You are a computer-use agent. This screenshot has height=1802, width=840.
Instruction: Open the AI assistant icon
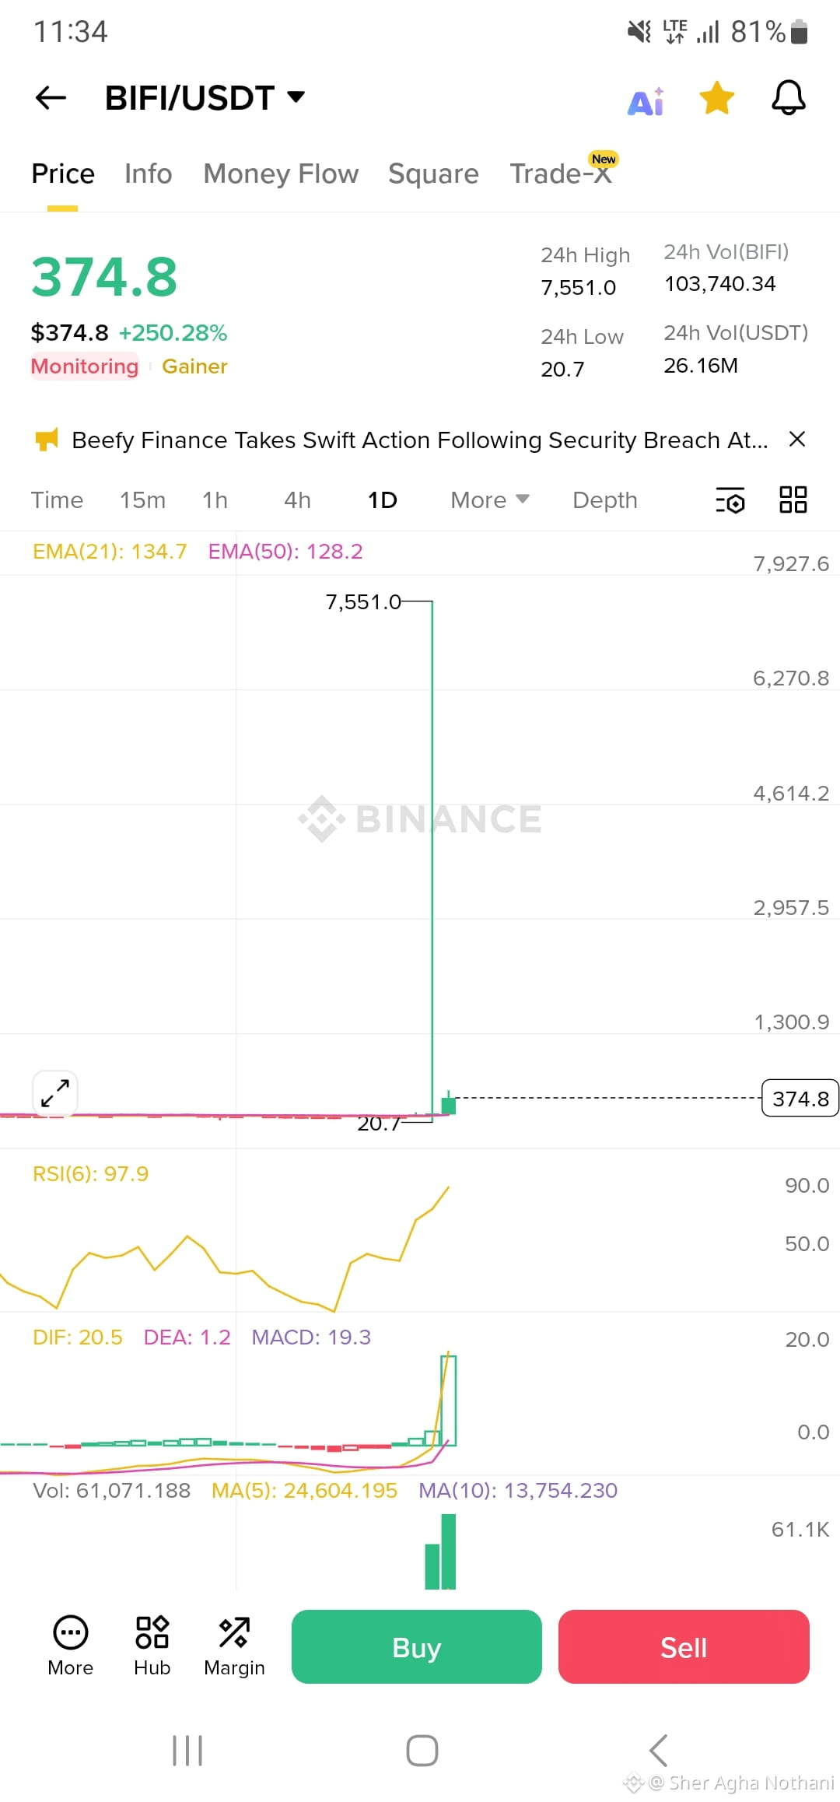pyautogui.click(x=646, y=101)
